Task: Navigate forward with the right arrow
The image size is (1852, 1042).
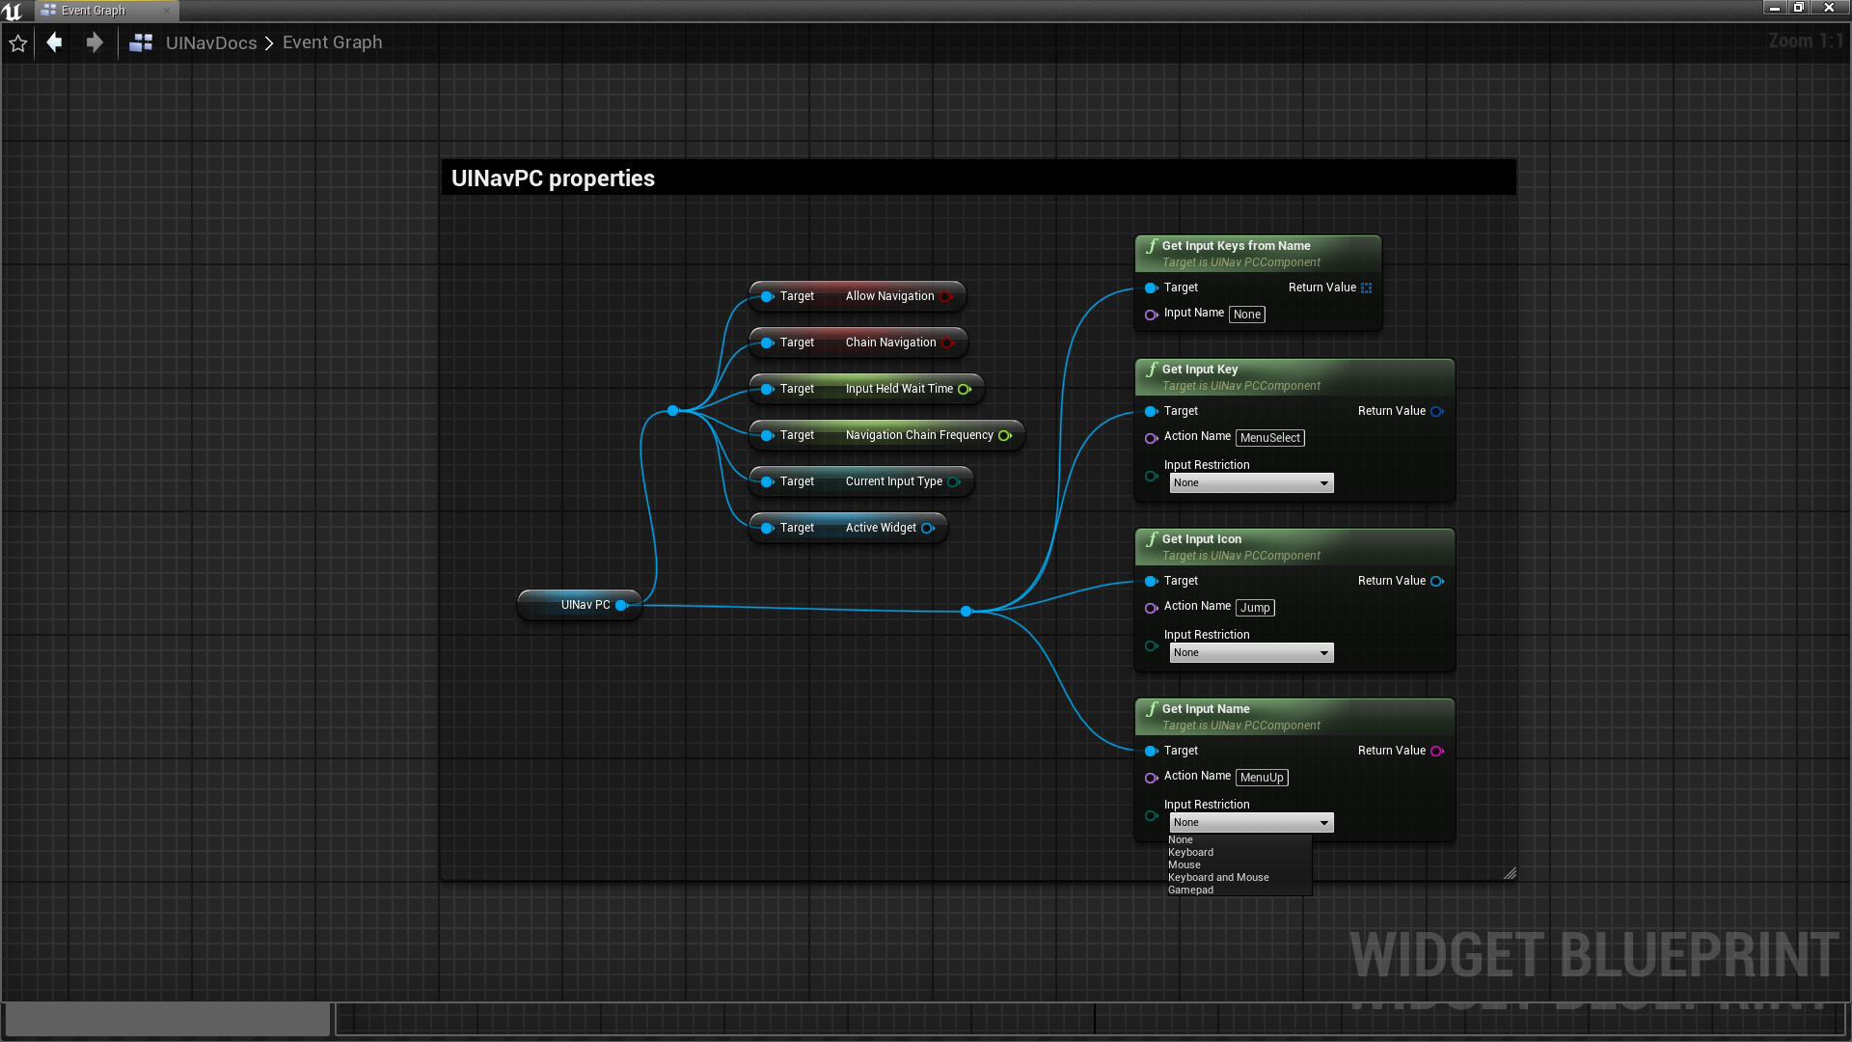Action: 94,42
